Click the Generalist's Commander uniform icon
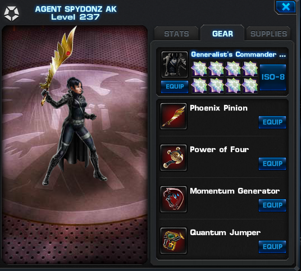 pos(175,65)
